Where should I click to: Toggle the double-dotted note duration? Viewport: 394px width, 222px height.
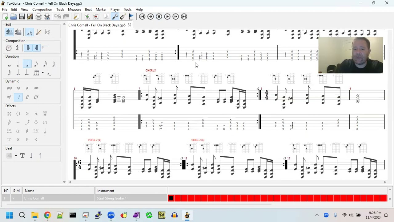click(x=27, y=73)
